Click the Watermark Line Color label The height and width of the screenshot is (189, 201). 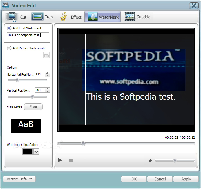coord(22,145)
